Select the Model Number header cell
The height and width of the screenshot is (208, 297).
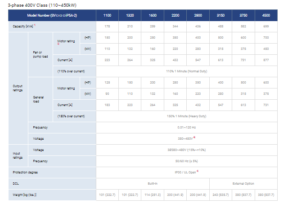(52, 15)
